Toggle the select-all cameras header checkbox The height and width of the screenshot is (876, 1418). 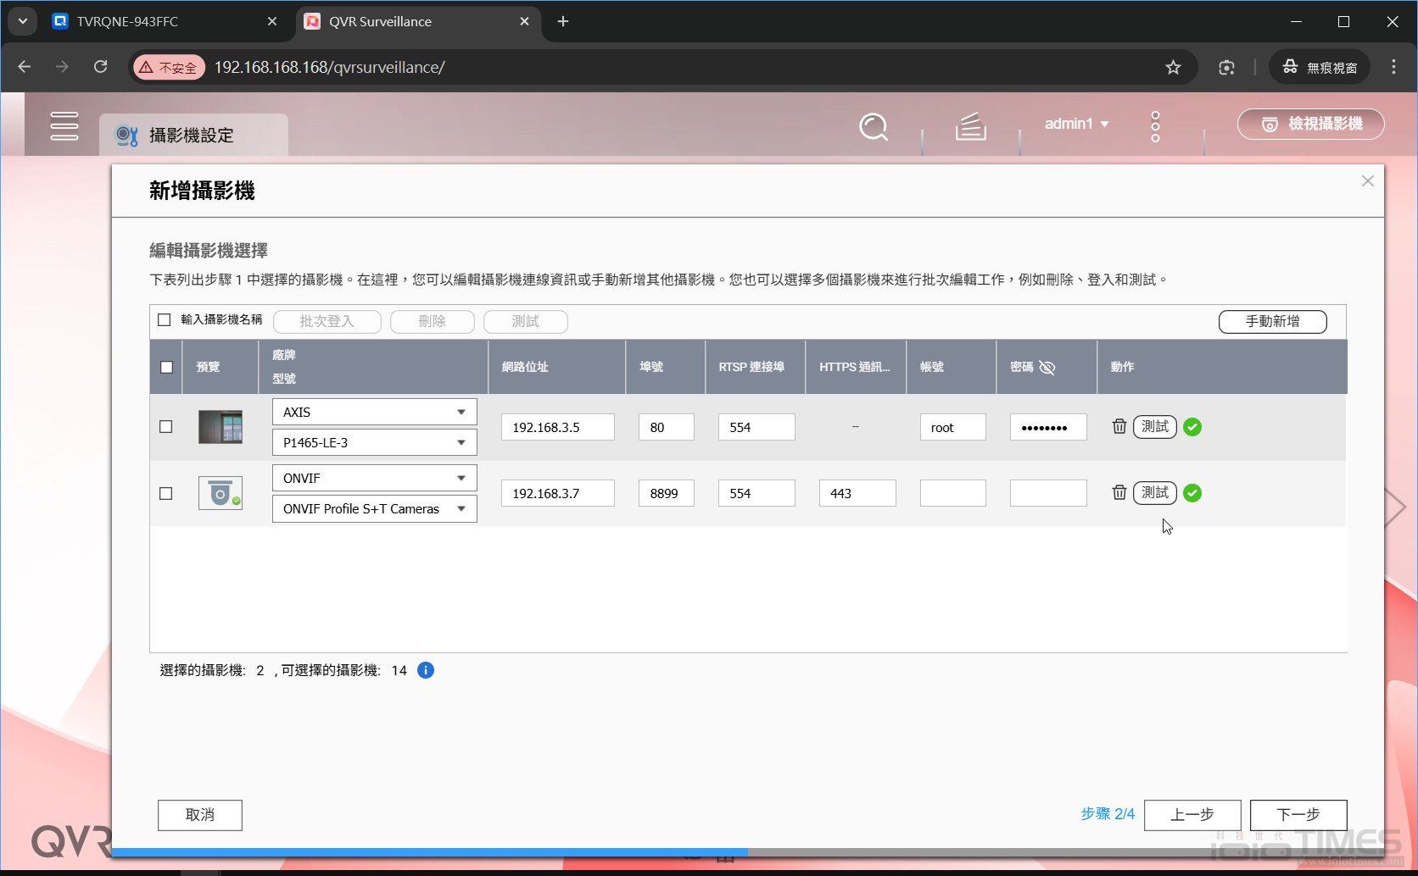[x=166, y=367]
